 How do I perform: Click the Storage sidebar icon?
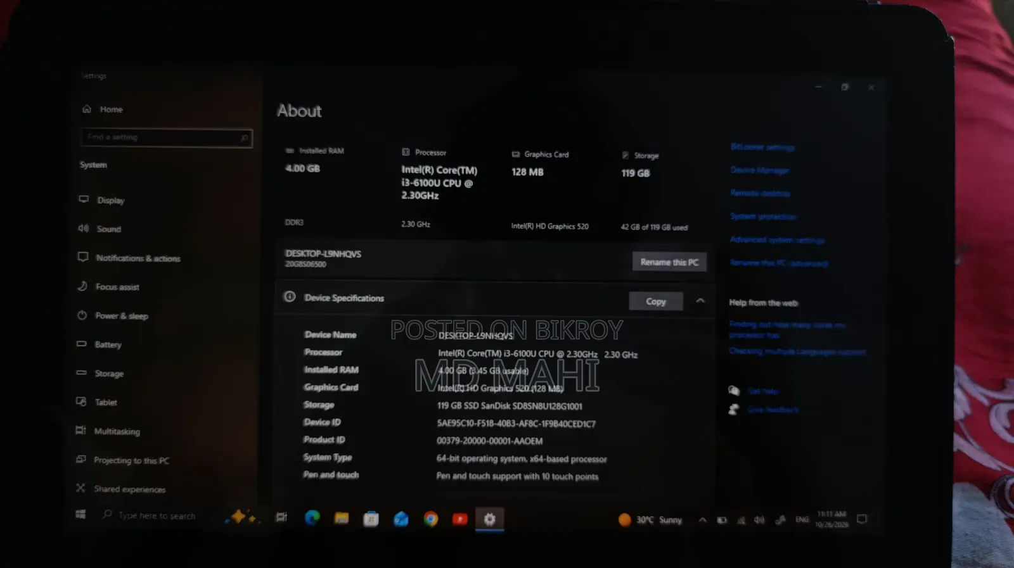(x=81, y=373)
